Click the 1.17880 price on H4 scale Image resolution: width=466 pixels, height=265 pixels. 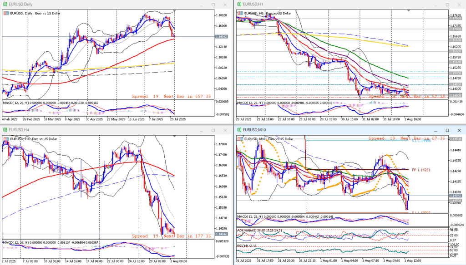coord(222,144)
